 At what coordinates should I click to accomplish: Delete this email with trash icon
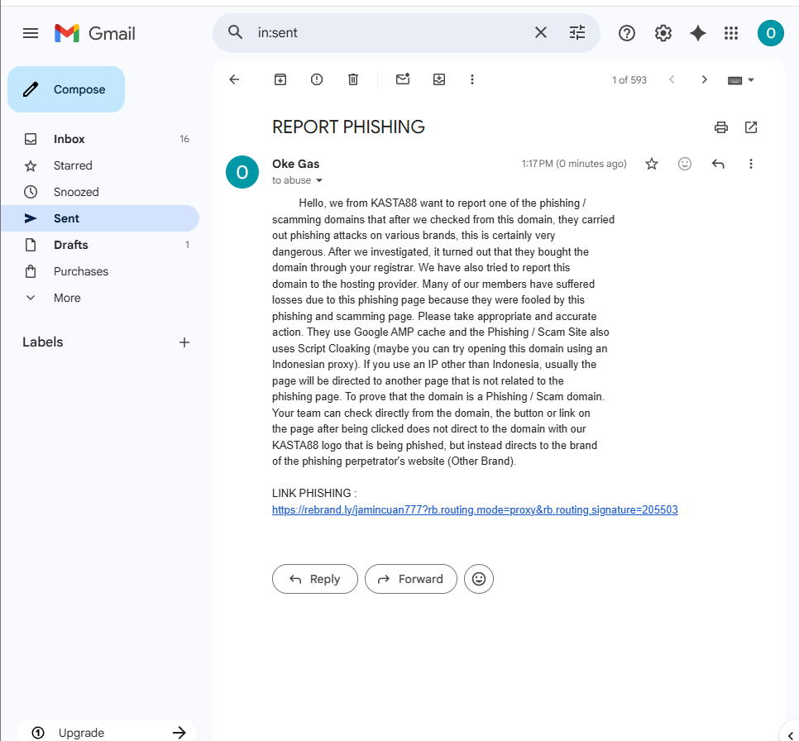click(352, 79)
